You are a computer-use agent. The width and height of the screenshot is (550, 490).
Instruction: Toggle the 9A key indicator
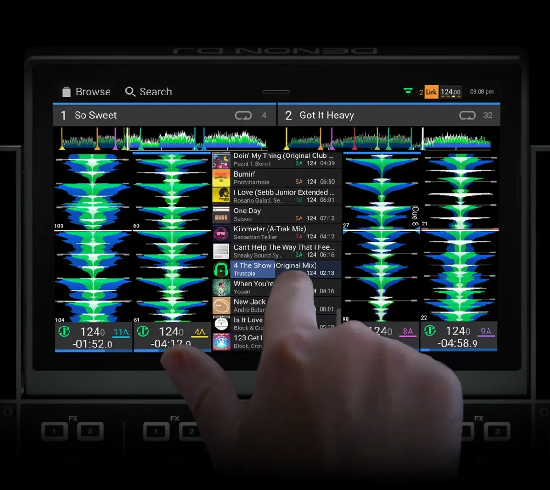coord(486,331)
